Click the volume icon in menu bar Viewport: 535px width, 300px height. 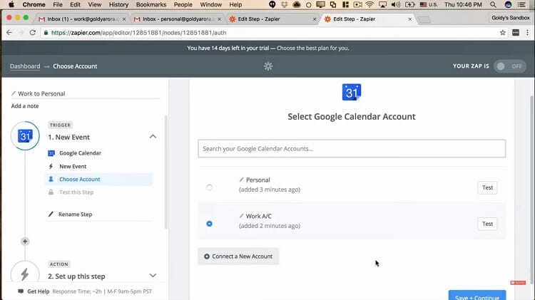pyautogui.click(x=395, y=5)
